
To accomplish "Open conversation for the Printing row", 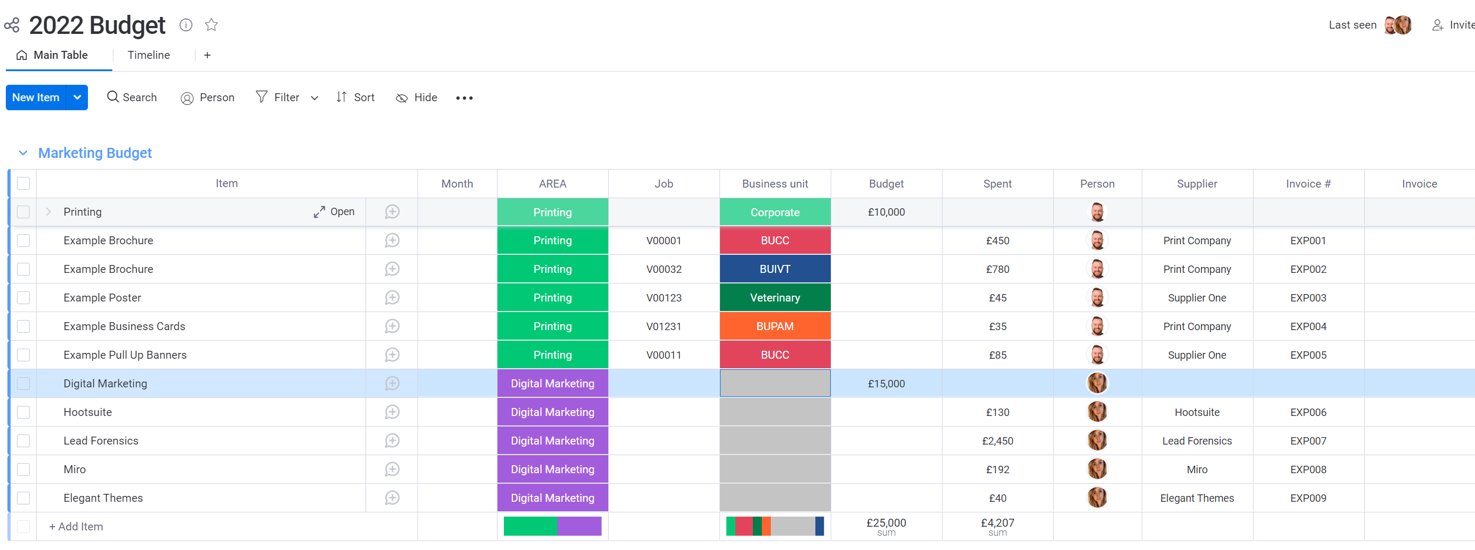I will [392, 212].
